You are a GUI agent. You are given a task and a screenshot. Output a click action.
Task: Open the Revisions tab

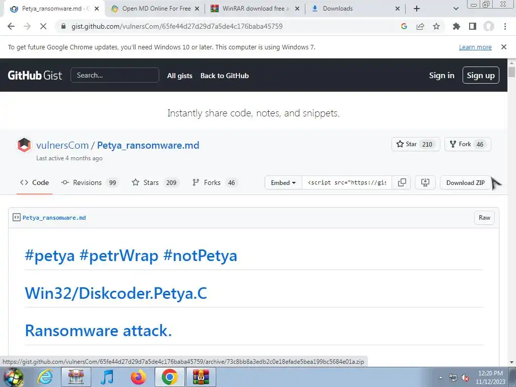pos(89,182)
